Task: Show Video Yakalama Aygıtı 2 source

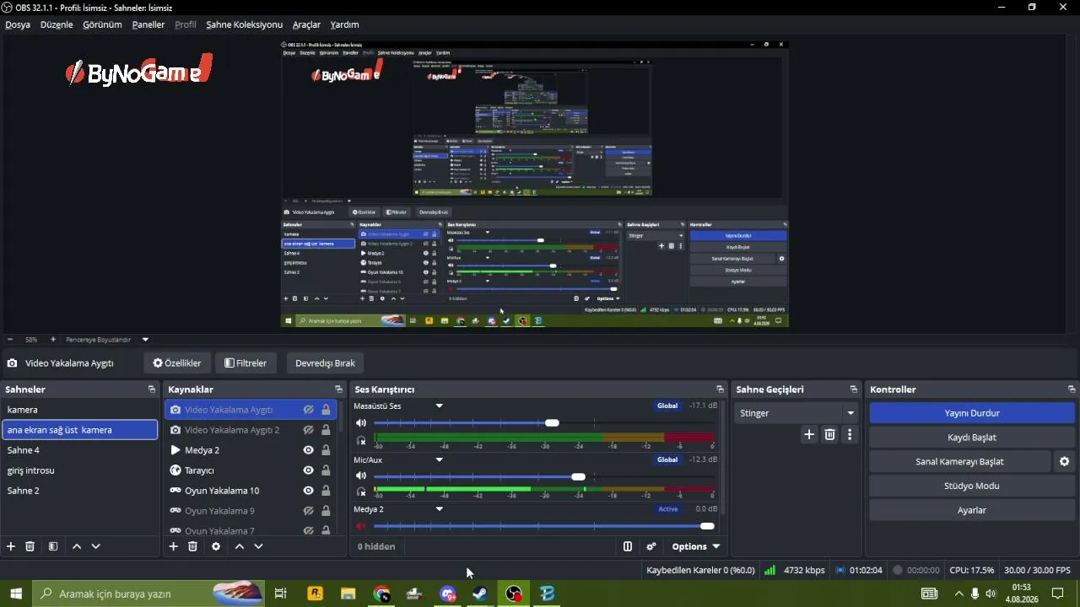Action: tap(309, 430)
